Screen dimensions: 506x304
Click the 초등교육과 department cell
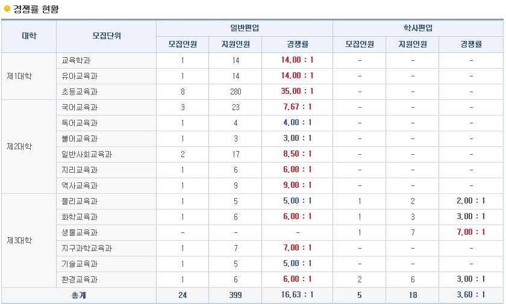click(x=107, y=92)
